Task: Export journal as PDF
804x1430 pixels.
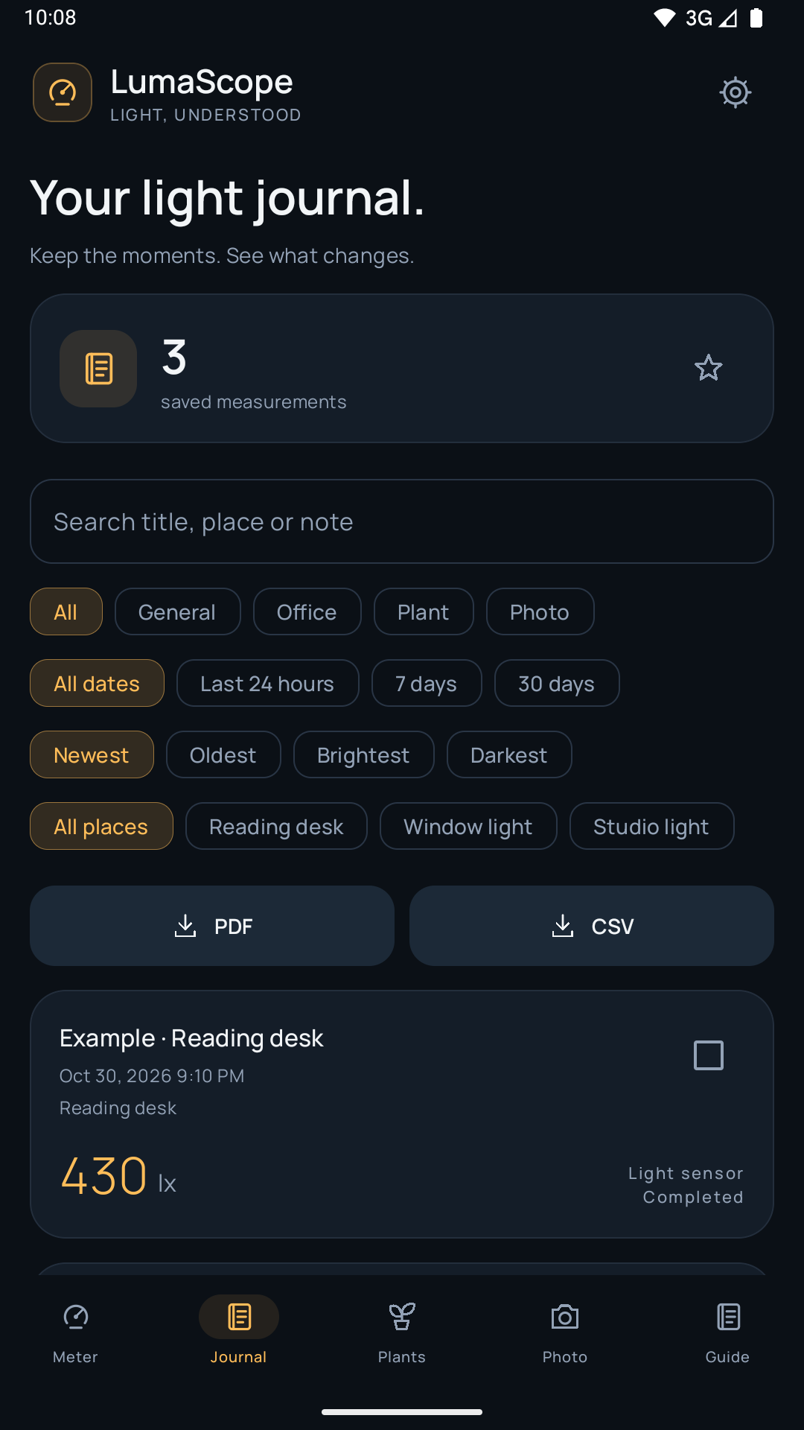Action: (212, 926)
